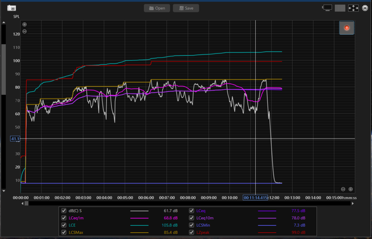Screen dimensions: 372x239
Task: Zoom out vertical axis with the top-left minus icon
Action: point(24,31)
